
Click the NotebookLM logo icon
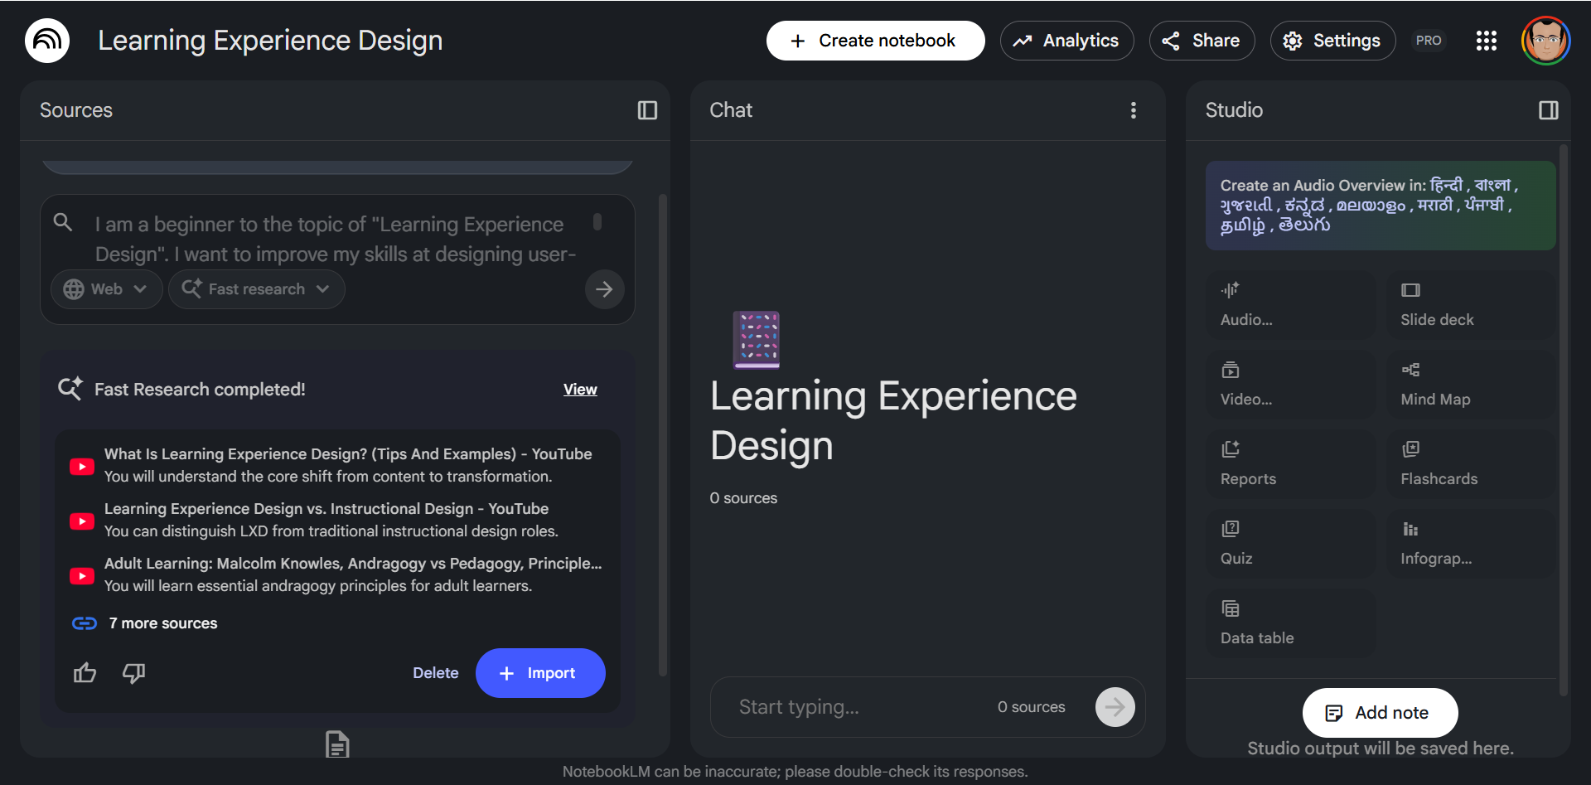point(47,41)
